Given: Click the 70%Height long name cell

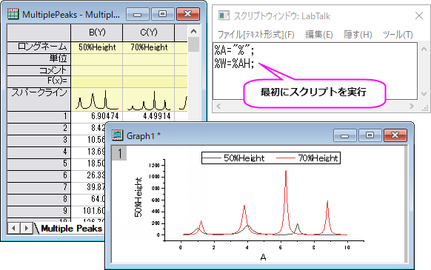Looking at the screenshot, I should point(148,47).
